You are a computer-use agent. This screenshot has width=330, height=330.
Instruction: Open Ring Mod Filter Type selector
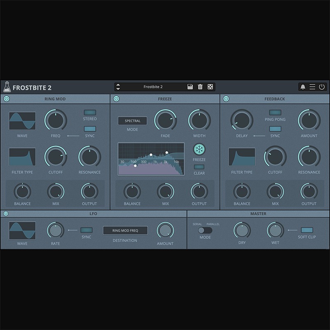[22, 157]
